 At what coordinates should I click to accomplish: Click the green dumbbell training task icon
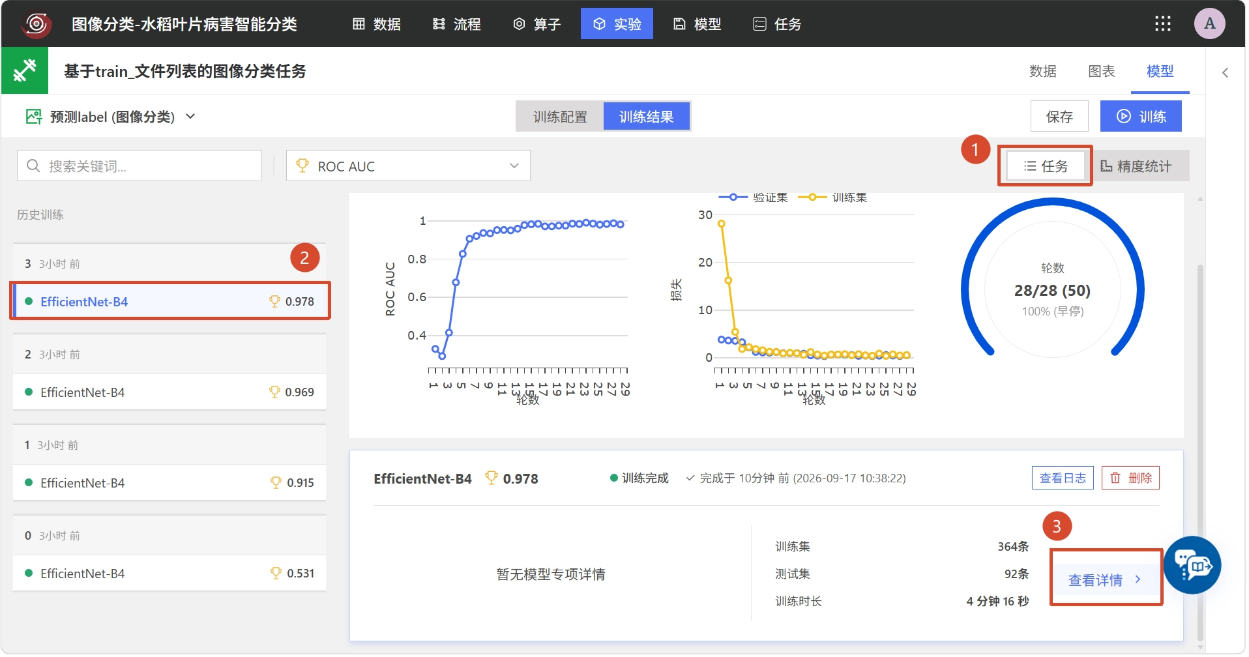tap(25, 70)
